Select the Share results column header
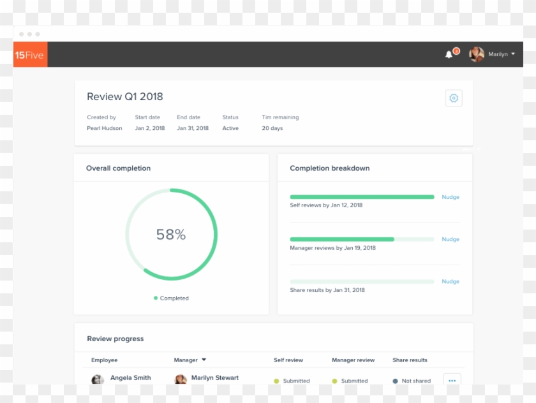 point(410,360)
